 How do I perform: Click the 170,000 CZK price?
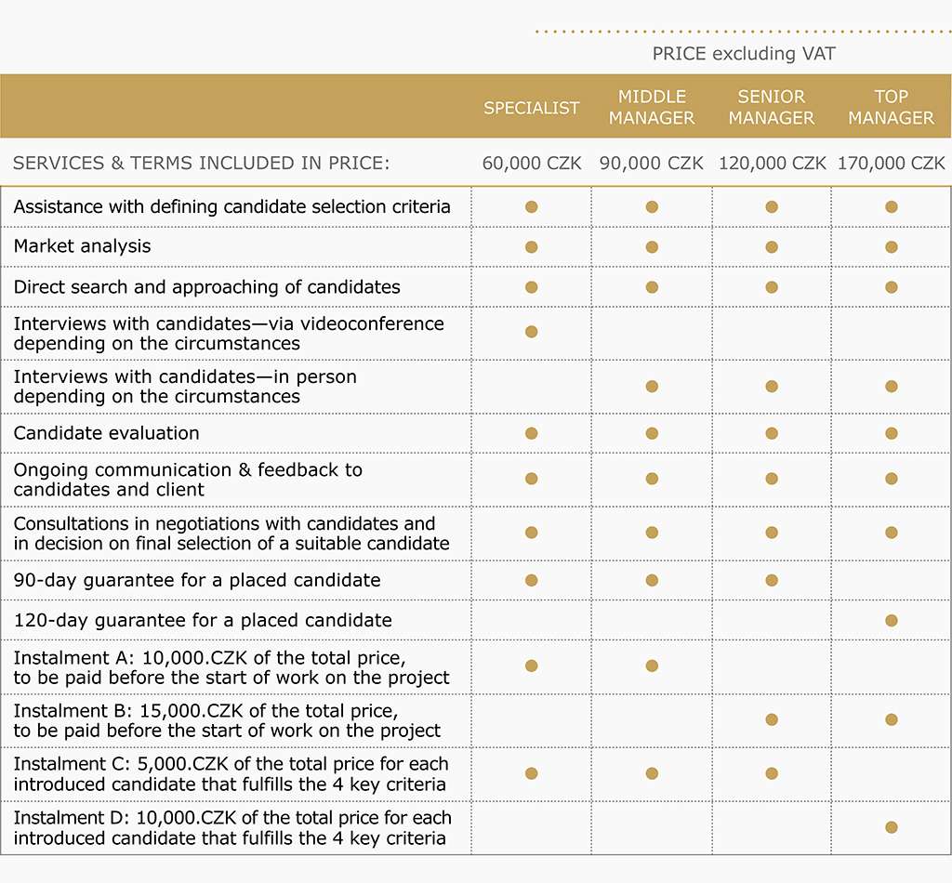coord(892,164)
